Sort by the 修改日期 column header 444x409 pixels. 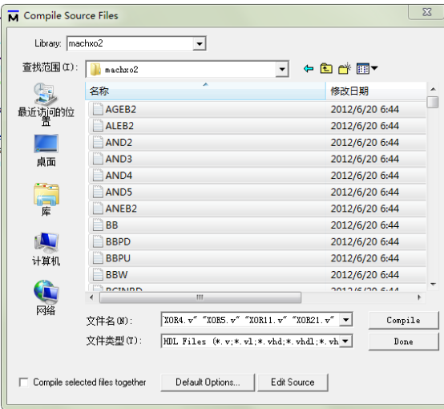tap(376, 91)
